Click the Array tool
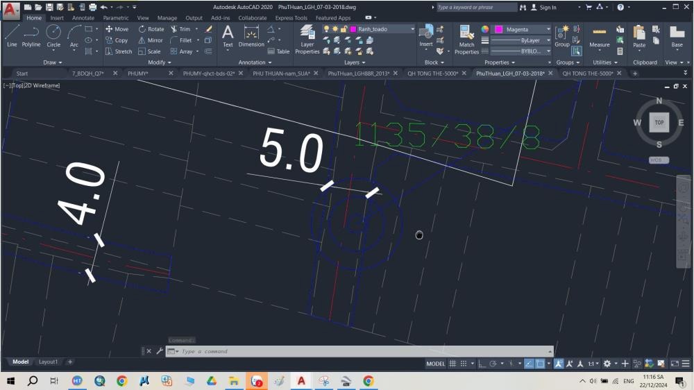The image size is (694, 390). pos(181,51)
